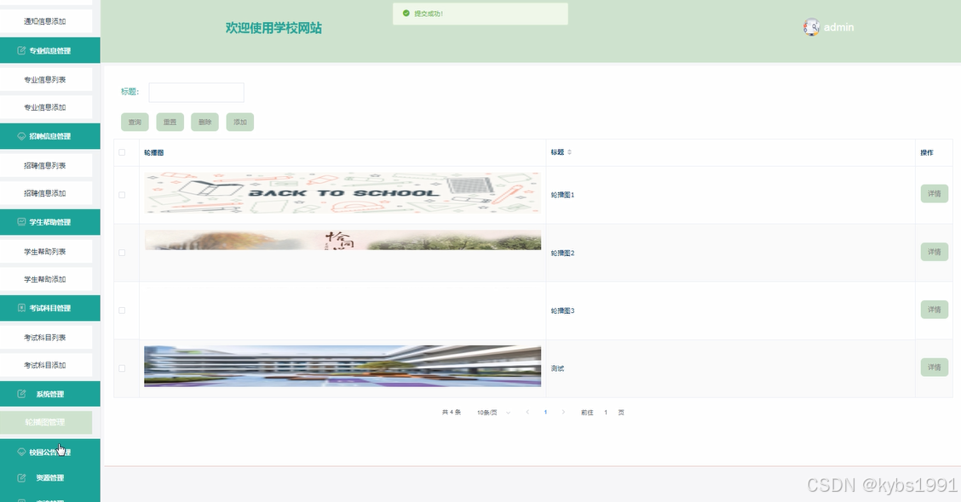The image size is (961, 502).
Task: Click the 标题 column sort icon
Action: (569, 152)
